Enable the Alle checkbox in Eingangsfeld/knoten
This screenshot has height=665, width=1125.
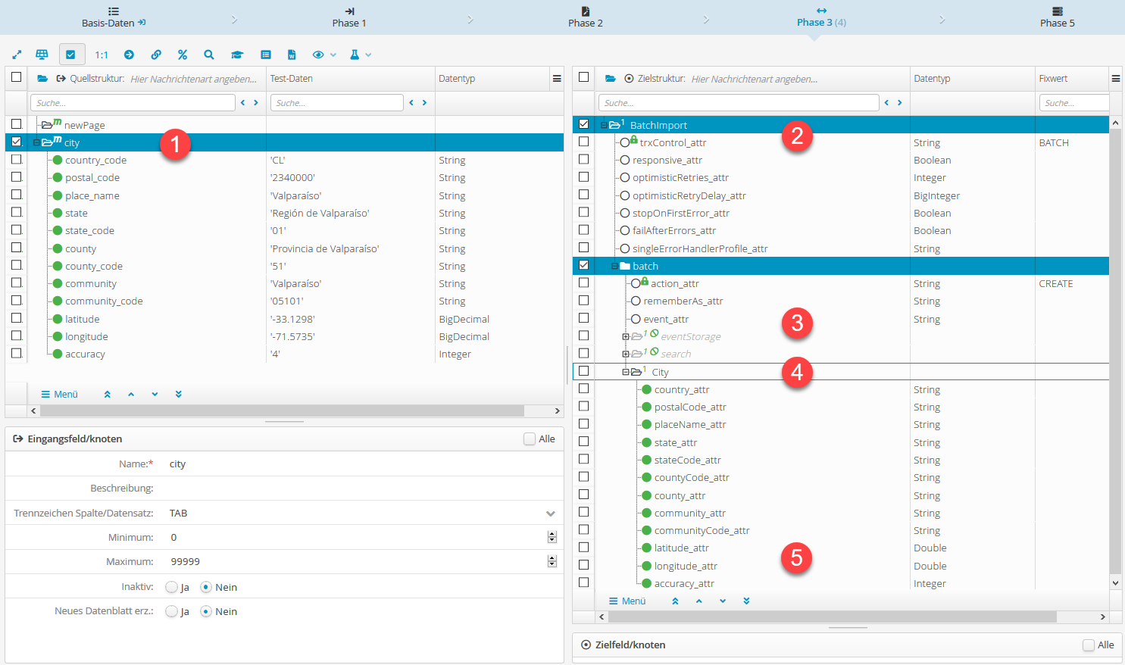click(x=530, y=439)
